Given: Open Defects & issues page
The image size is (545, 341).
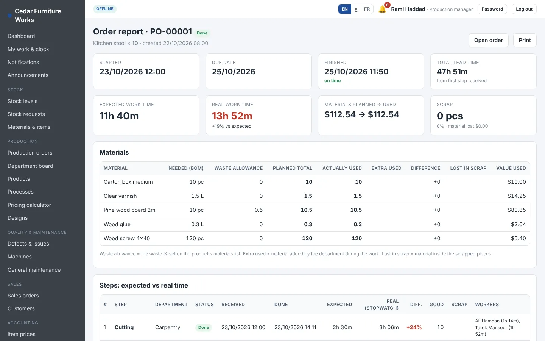Looking at the screenshot, I should coord(28,244).
